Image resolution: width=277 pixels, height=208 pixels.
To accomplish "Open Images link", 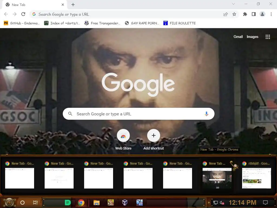I will pyautogui.click(x=252, y=37).
